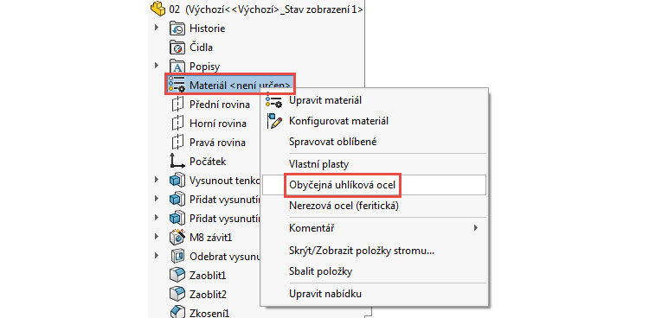Click the M8 závit1 hole wizard icon
Viewport: 649px width, 318px height.
tap(177, 237)
